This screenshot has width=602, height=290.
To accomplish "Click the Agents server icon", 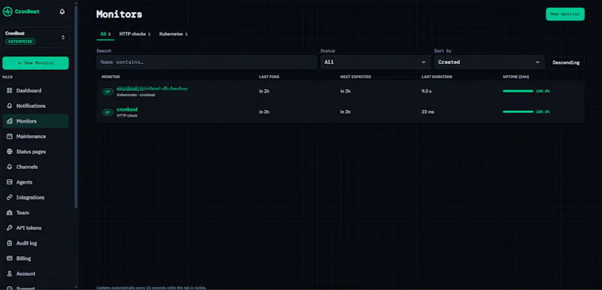I will pos(10,182).
